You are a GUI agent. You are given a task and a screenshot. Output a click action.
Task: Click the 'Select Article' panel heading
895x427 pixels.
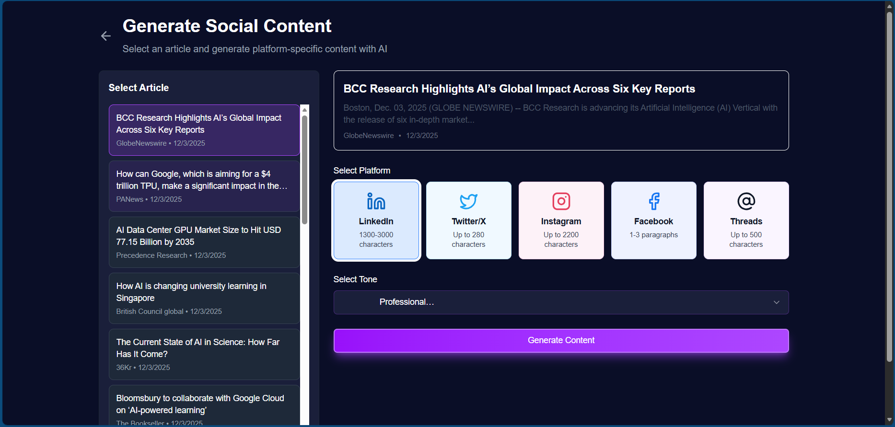tap(139, 88)
